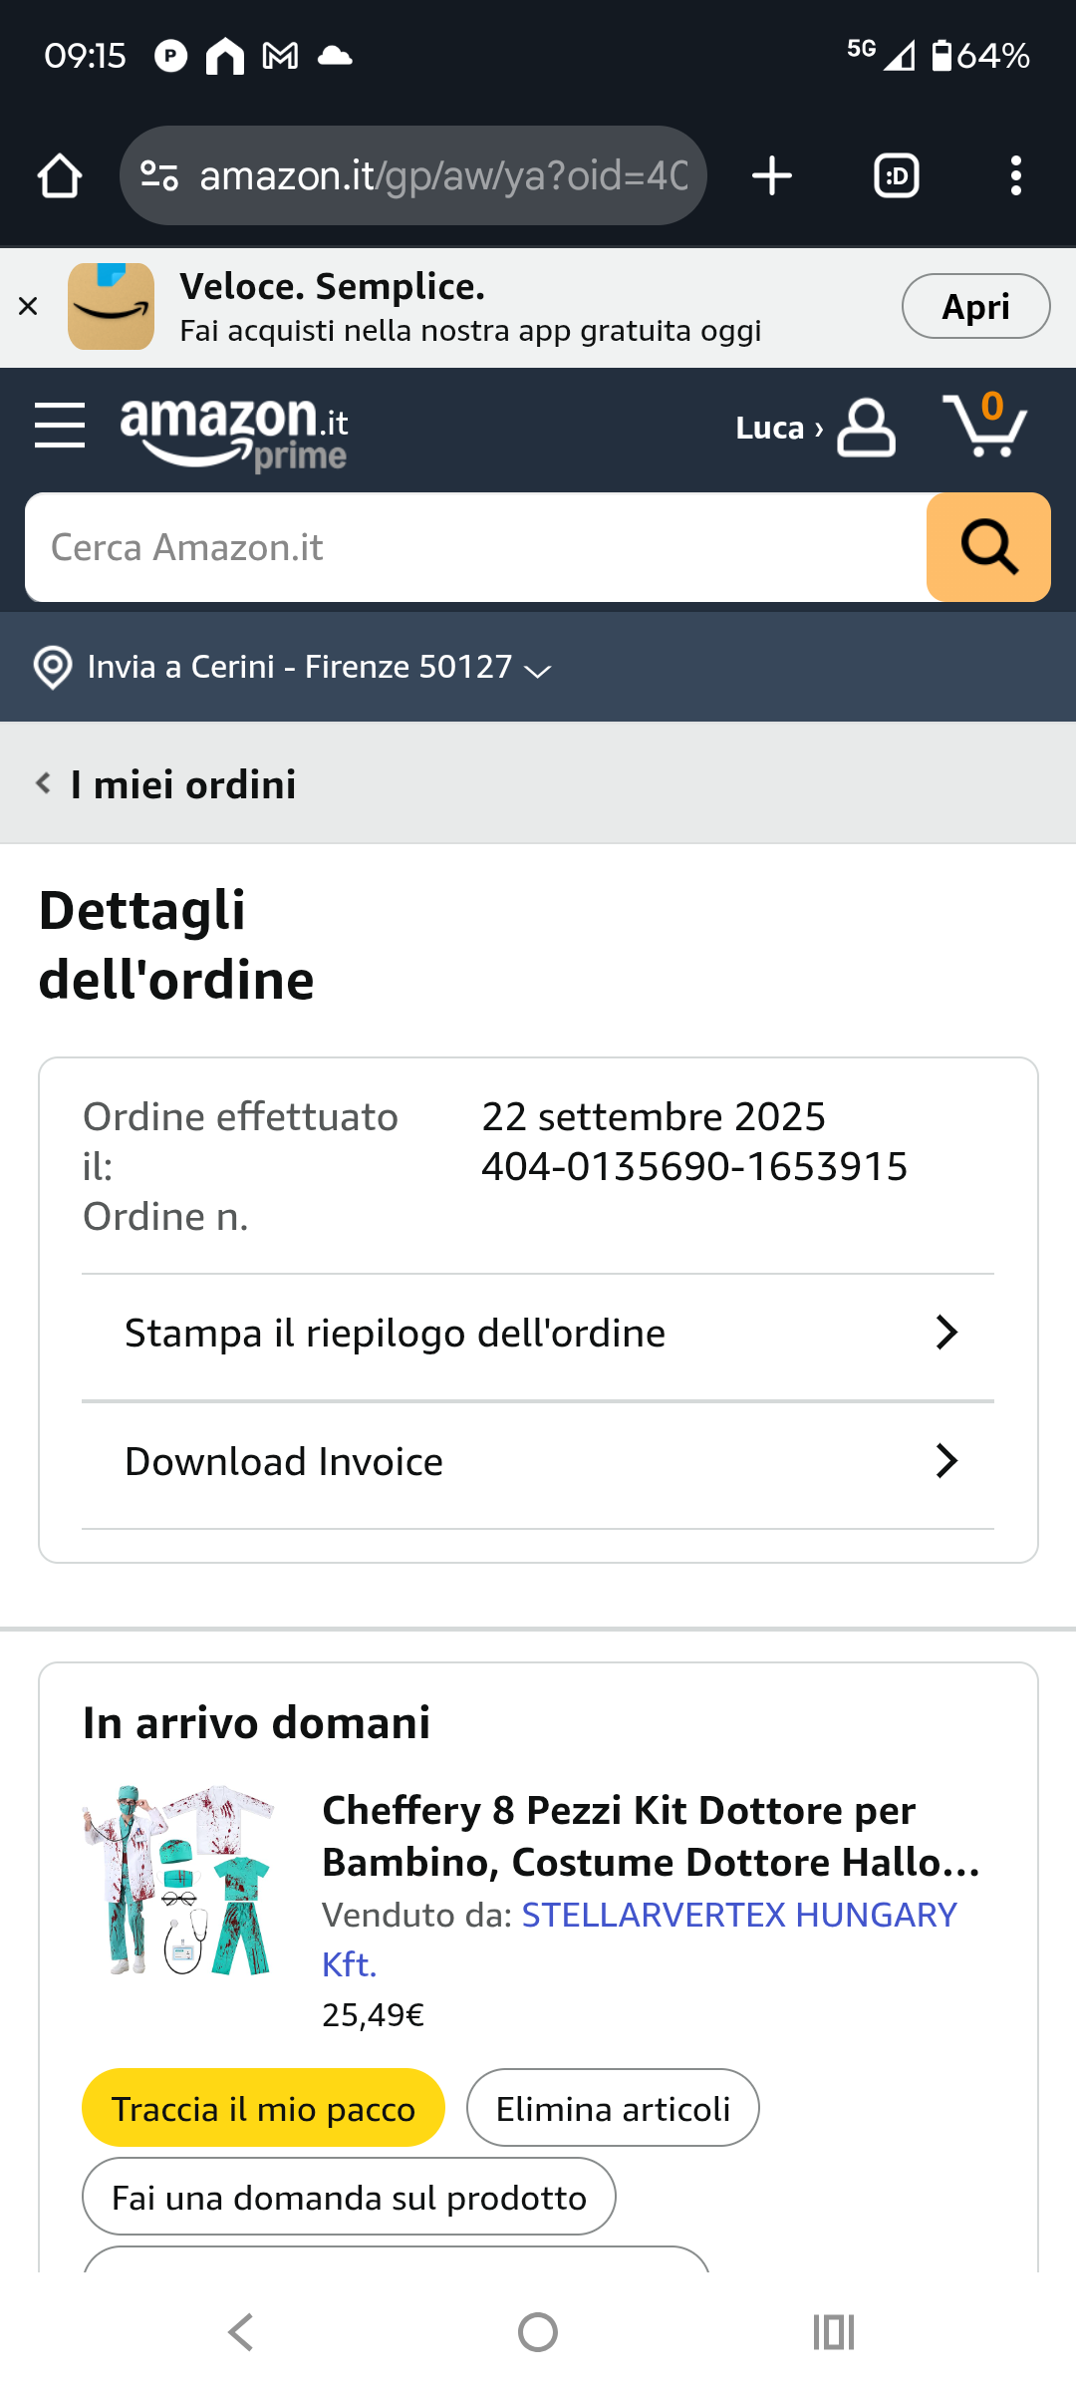The height and width of the screenshot is (2392, 1076).
Task: Open a new browser tab
Action: click(x=772, y=176)
